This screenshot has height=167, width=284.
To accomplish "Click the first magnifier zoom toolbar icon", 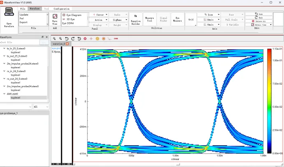I will coord(54,39).
